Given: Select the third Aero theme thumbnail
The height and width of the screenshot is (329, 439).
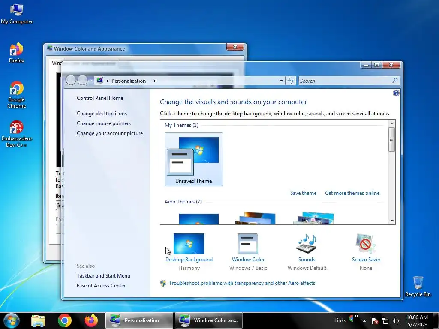Looking at the screenshot, I should click(x=313, y=218).
